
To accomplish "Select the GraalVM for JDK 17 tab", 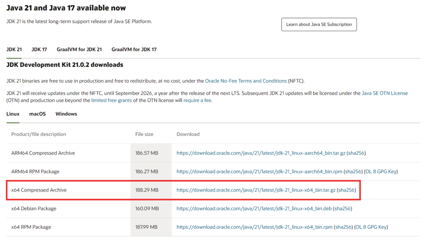I will point(134,49).
